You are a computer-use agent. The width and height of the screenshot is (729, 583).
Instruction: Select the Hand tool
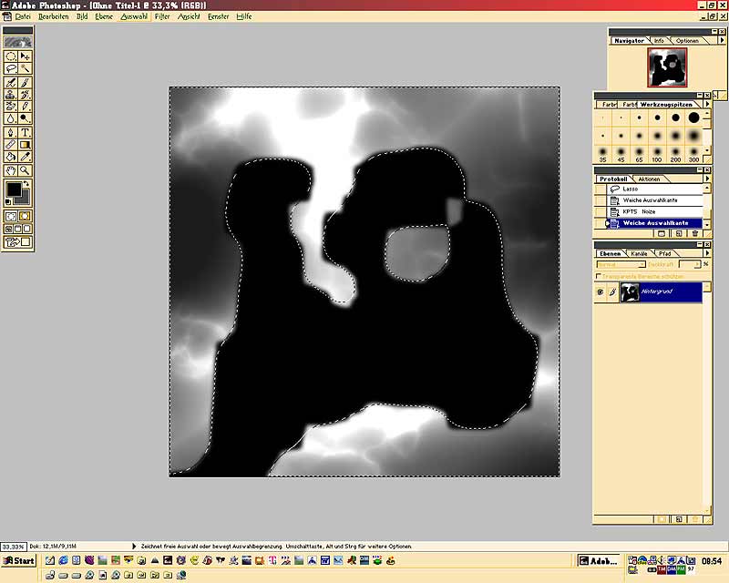(x=11, y=170)
